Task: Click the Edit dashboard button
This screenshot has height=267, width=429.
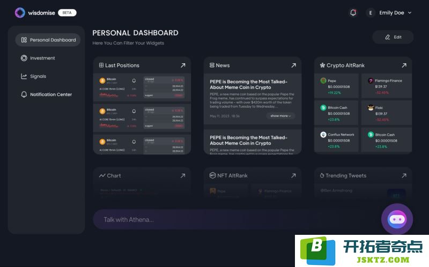Action: click(x=393, y=37)
